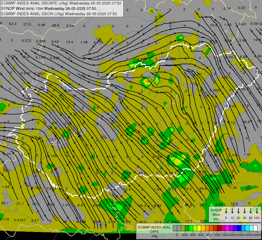
Task: Click the 100 m/s wind arrow in legend
Action: (x=257, y=211)
